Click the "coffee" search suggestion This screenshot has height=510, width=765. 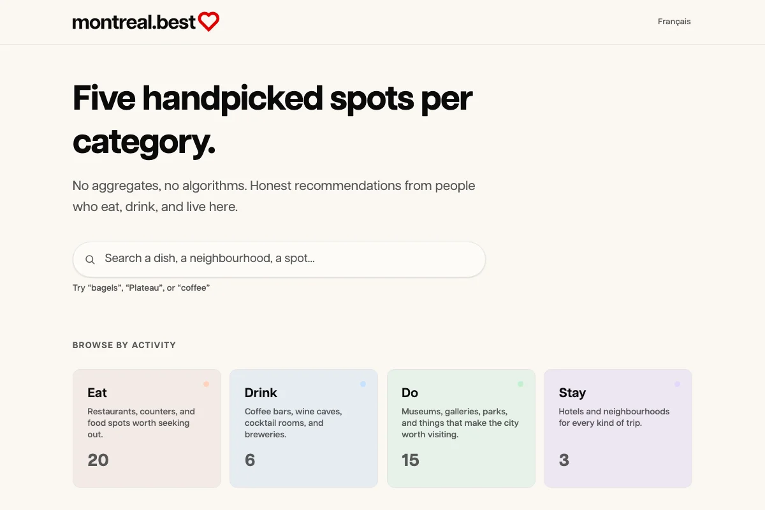coord(194,288)
